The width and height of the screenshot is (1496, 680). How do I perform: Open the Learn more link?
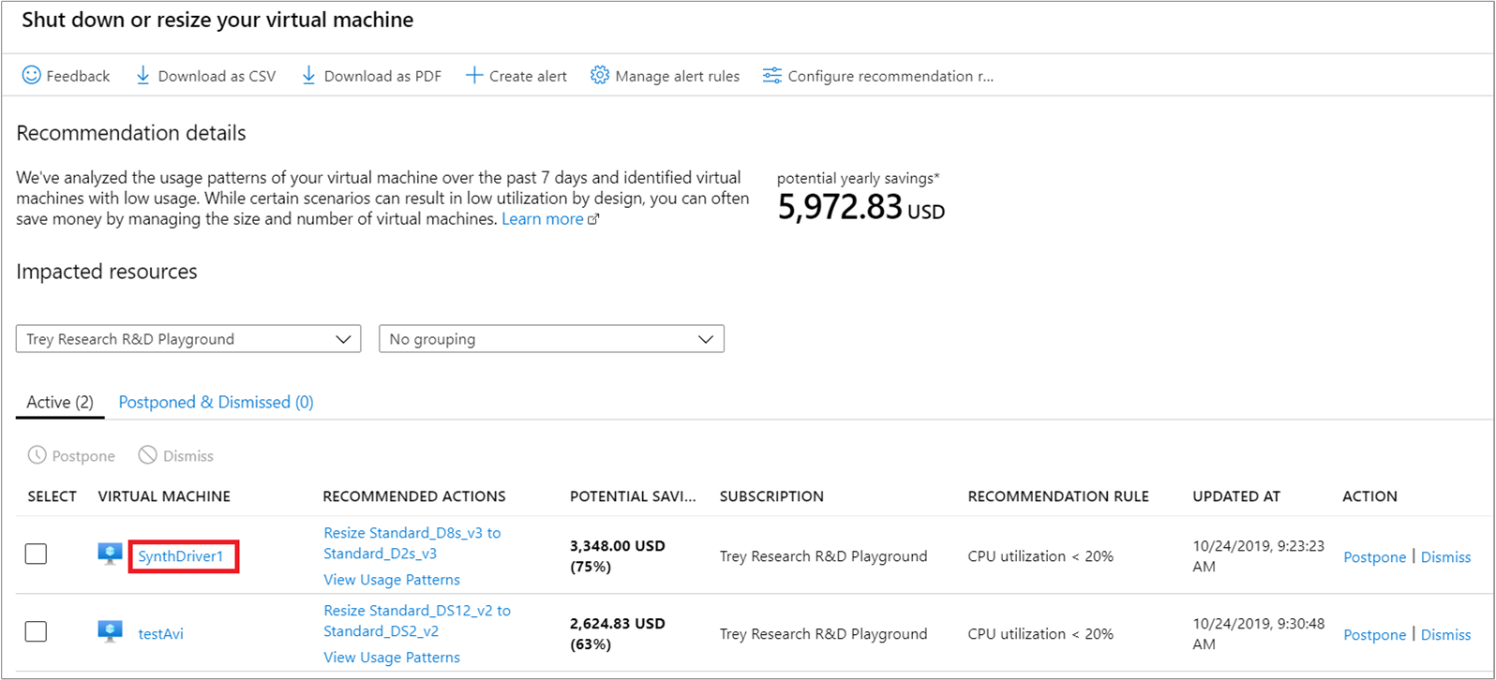tap(543, 219)
